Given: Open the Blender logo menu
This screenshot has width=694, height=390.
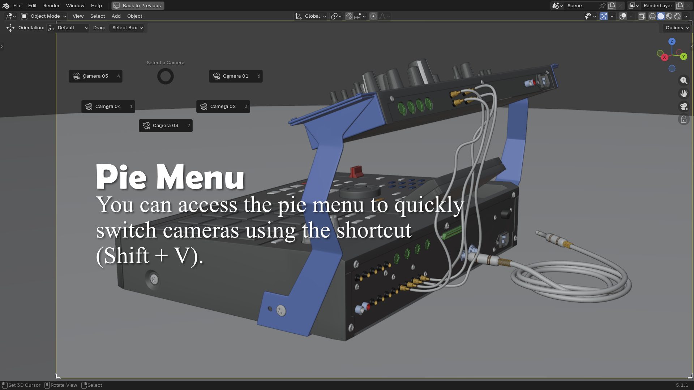Looking at the screenshot, I should click(6, 5).
